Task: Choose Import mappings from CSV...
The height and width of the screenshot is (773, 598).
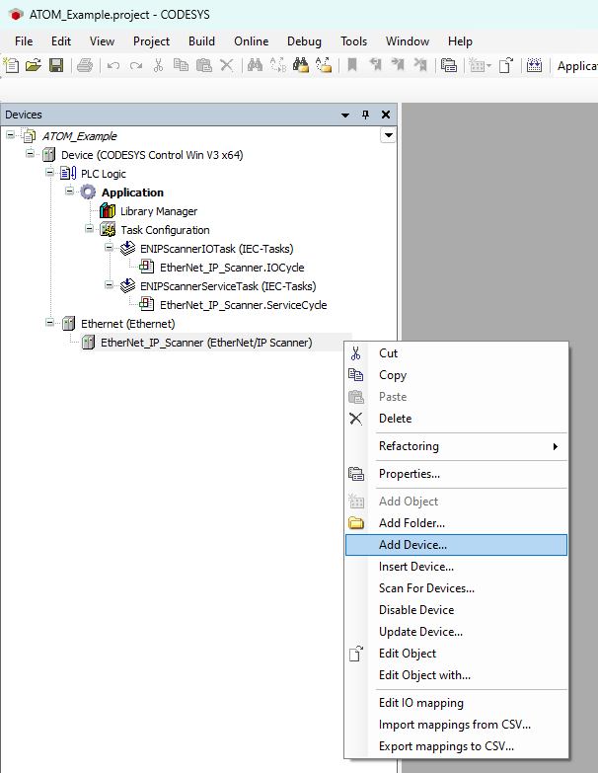Action: coord(456,725)
